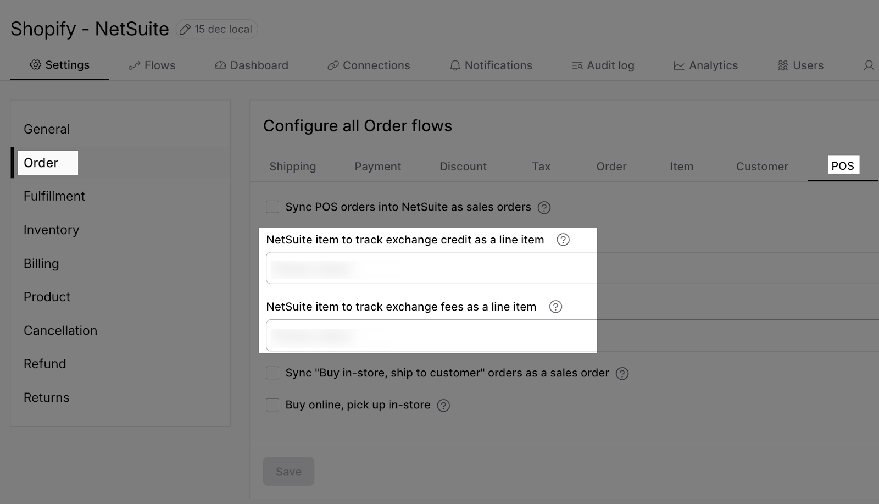The height and width of the screenshot is (504, 879).
Task: Open Product settings in sidebar
Action: click(x=47, y=297)
